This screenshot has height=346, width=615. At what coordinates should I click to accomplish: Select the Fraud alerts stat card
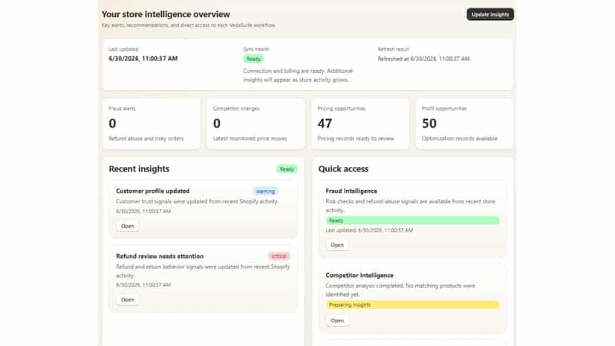click(152, 124)
